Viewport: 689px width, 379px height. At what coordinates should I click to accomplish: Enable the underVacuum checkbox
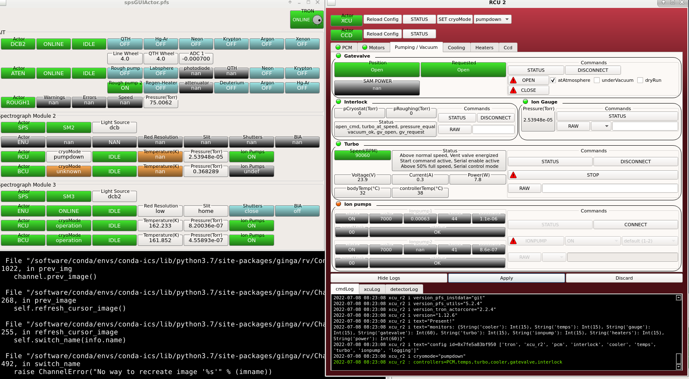[x=597, y=80]
